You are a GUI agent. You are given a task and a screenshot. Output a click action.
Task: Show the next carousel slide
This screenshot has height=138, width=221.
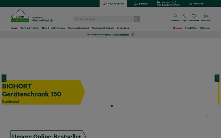pyautogui.click(x=217, y=78)
